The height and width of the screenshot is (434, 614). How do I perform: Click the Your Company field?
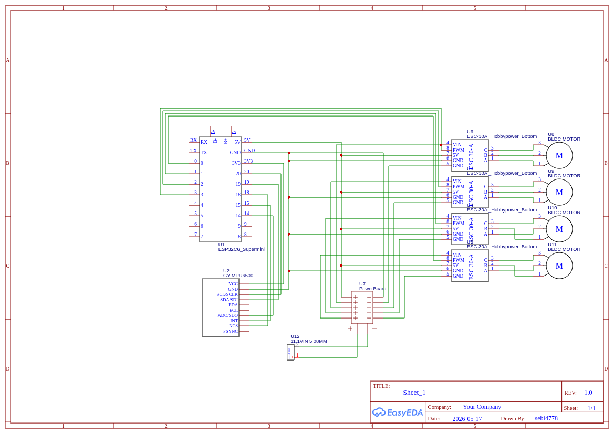pos(482,407)
